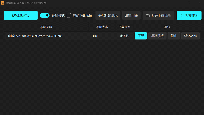This screenshot has height=115, width=204.
Task: Click 下载 to download the video
Action: point(141,36)
